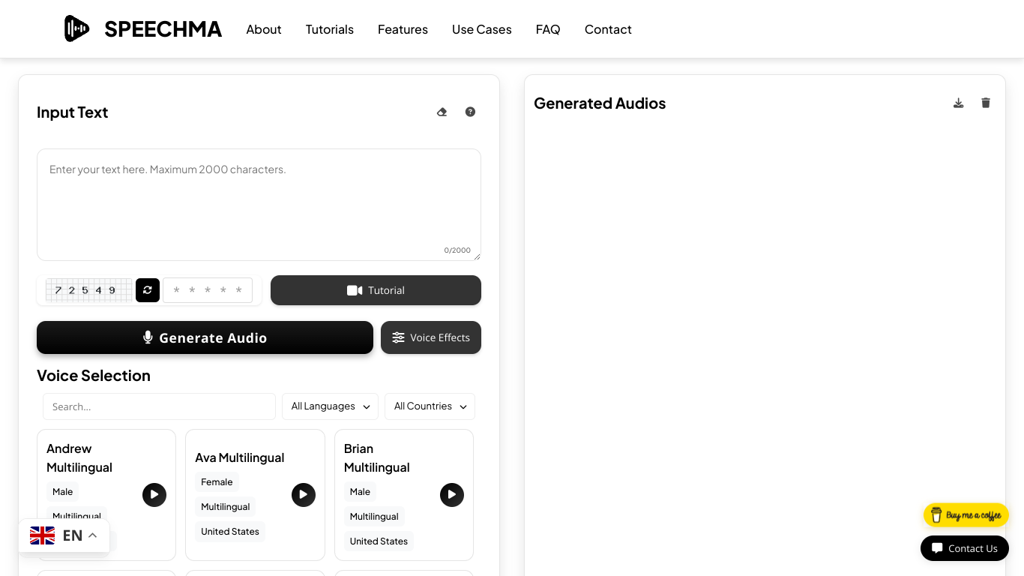Click the captcha code input field

pyautogui.click(x=208, y=290)
